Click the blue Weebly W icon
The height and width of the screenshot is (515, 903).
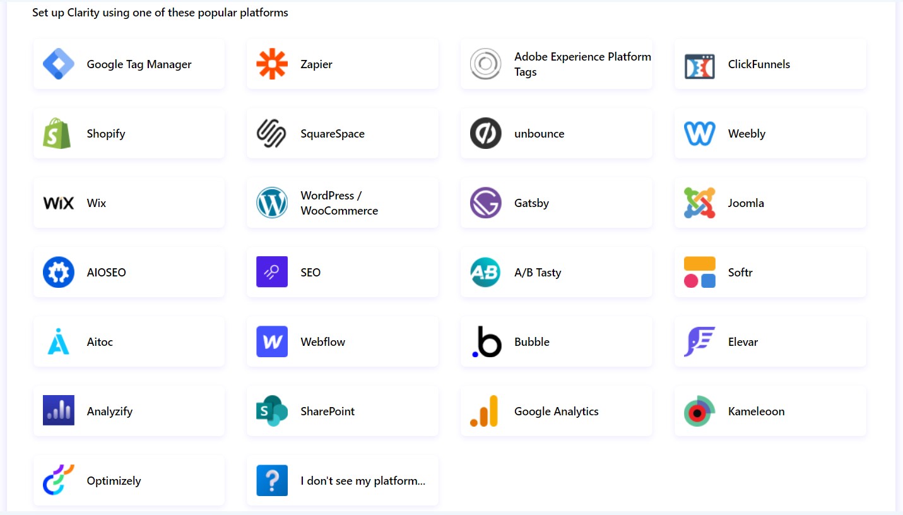[x=700, y=133]
